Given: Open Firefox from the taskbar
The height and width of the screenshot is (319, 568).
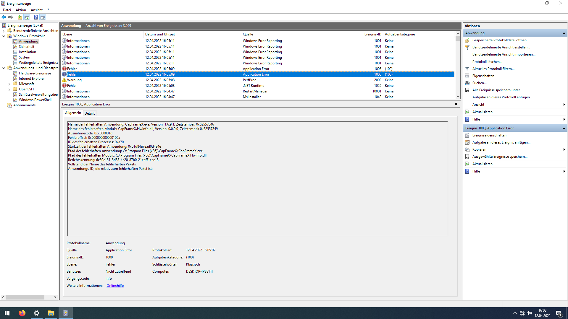Looking at the screenshot, I should point(22,313).
